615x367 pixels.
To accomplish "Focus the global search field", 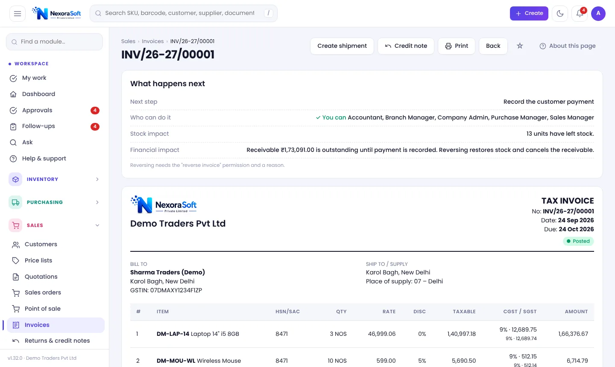I will point(184,13).
